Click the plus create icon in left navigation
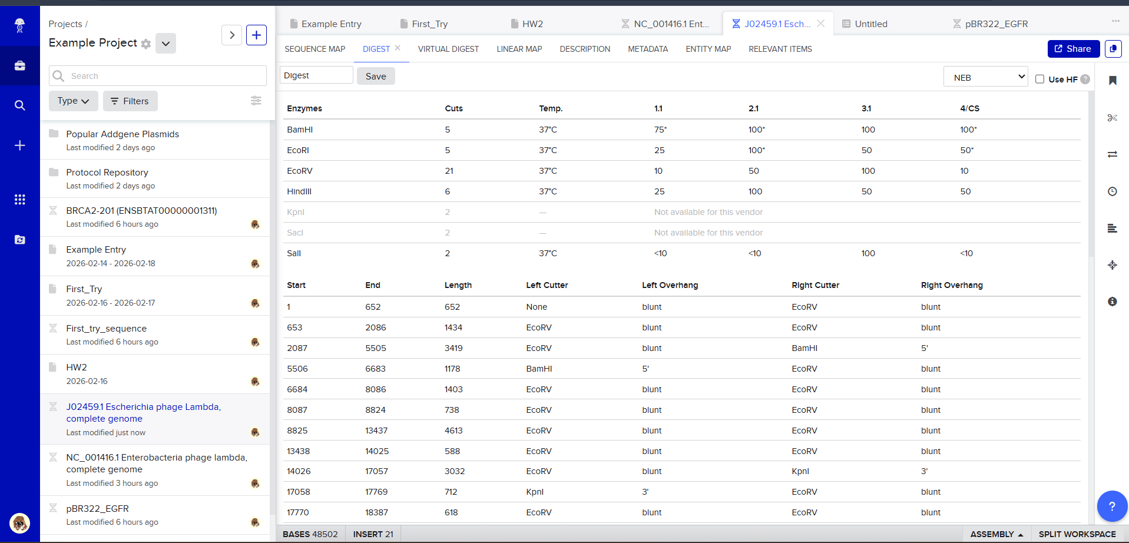 20,145
